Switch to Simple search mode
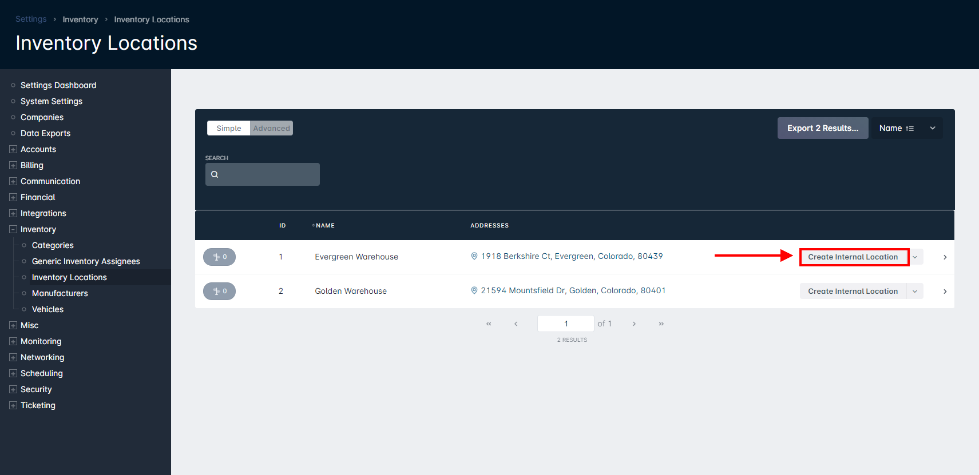Image resolution: width=979 pixels, height=475 pixels. click(x=229, y=128)
